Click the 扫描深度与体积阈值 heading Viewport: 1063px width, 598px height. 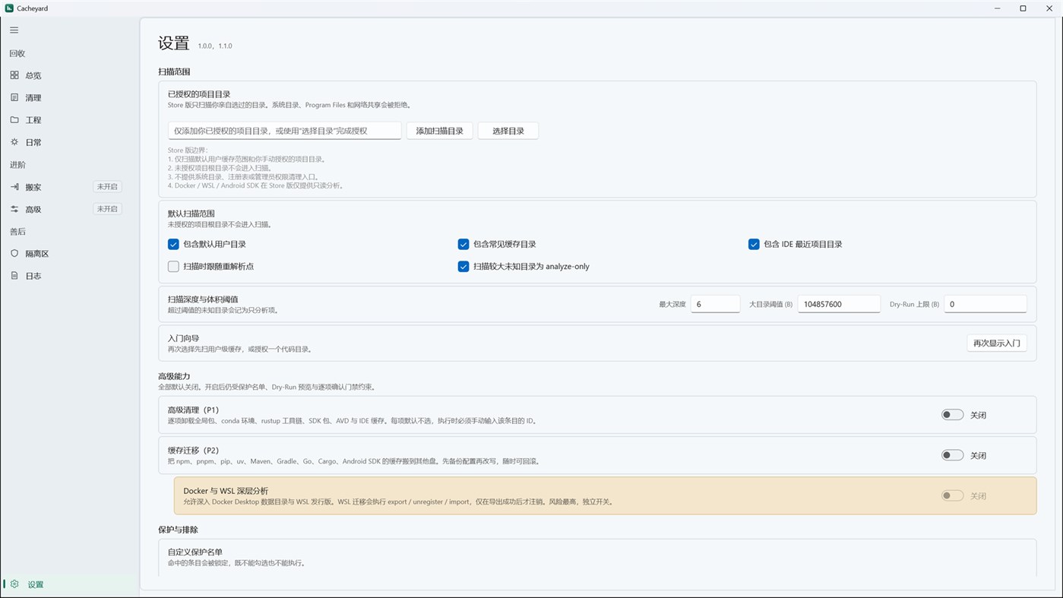[203, 299]
